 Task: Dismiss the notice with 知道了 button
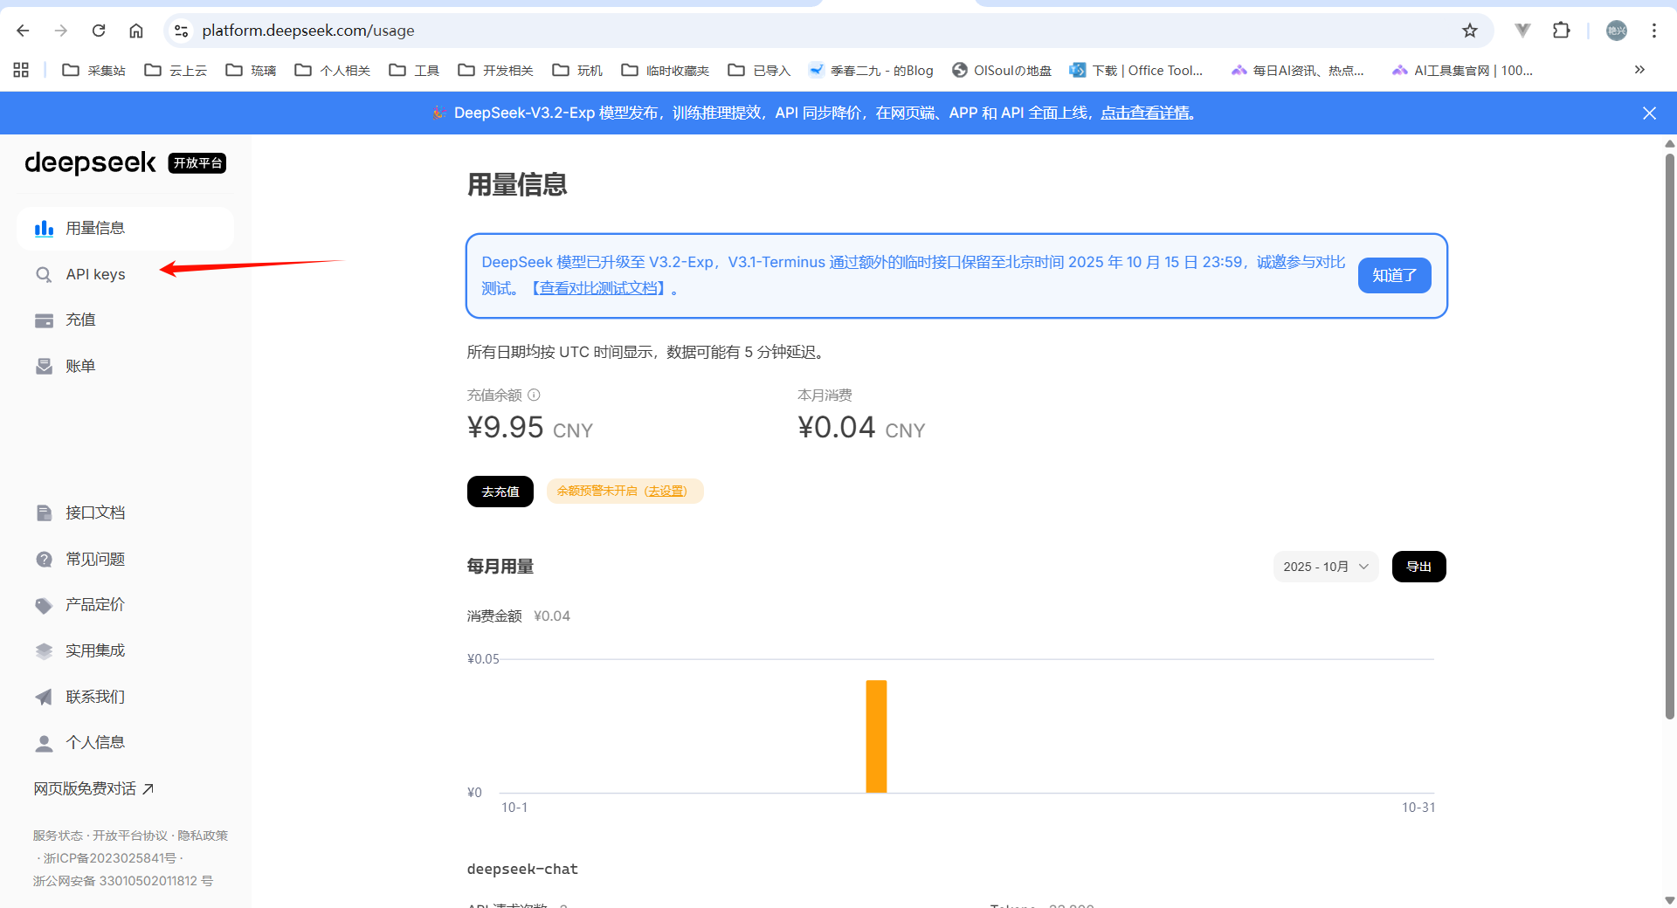tap(1394, 276)
